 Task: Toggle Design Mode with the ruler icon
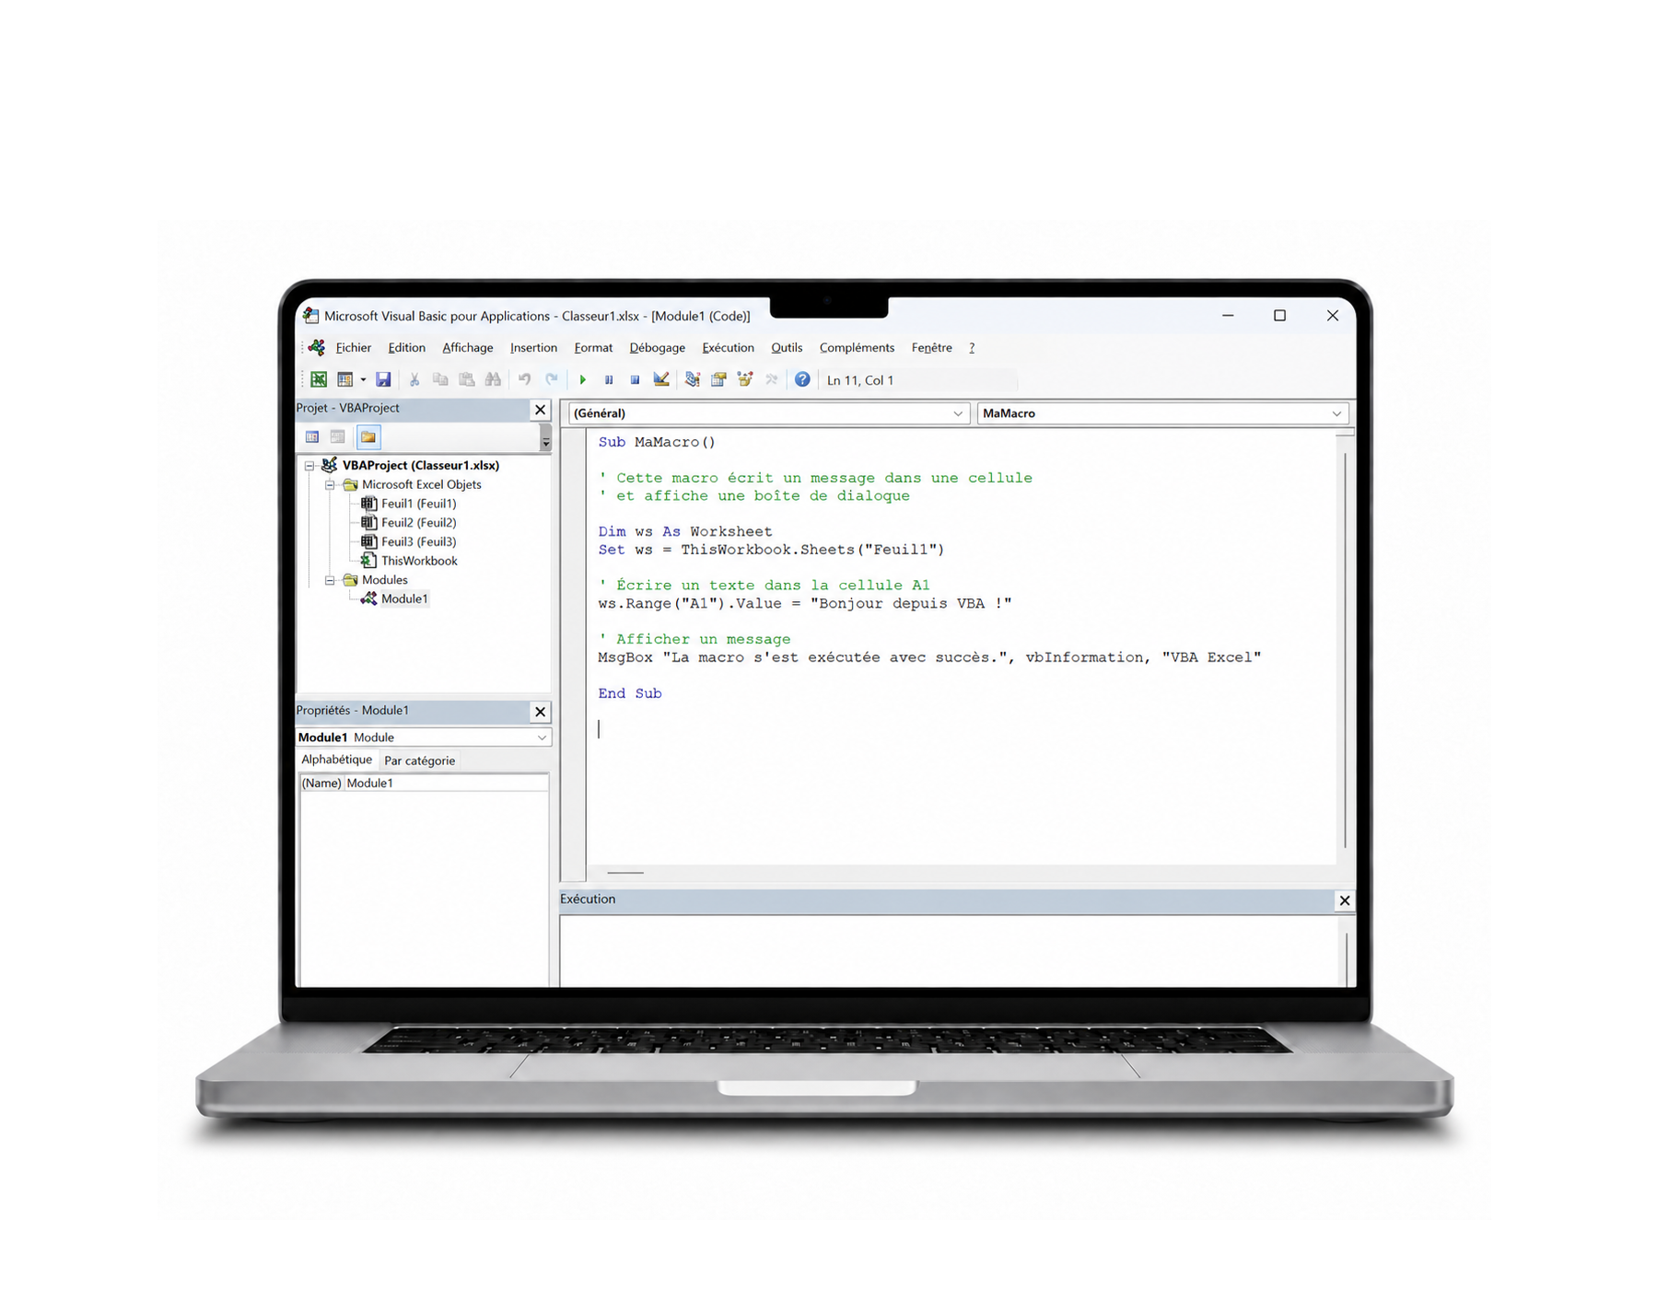click(661, 379)
